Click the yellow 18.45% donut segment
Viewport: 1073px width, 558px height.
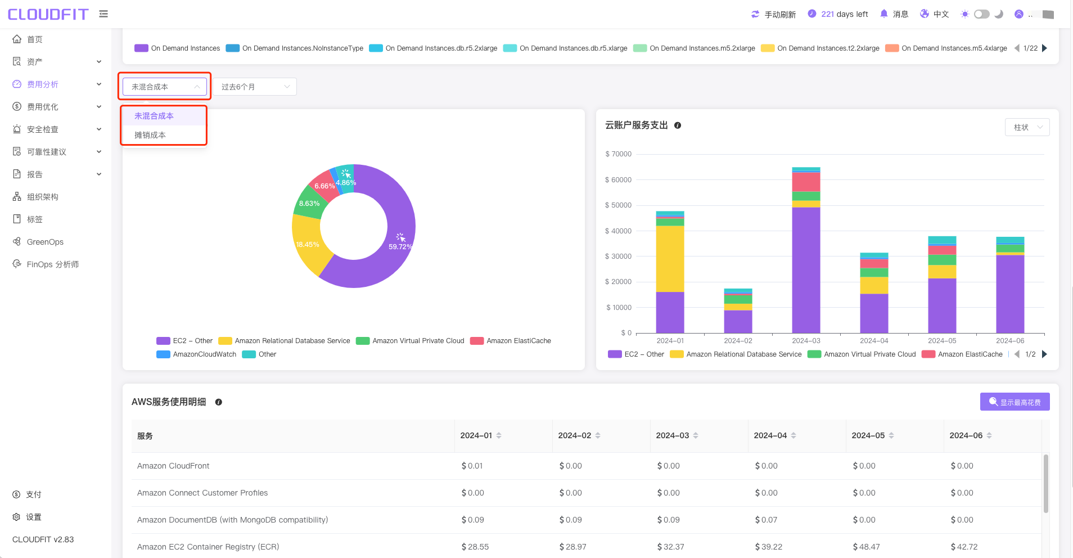coord(308,245)
